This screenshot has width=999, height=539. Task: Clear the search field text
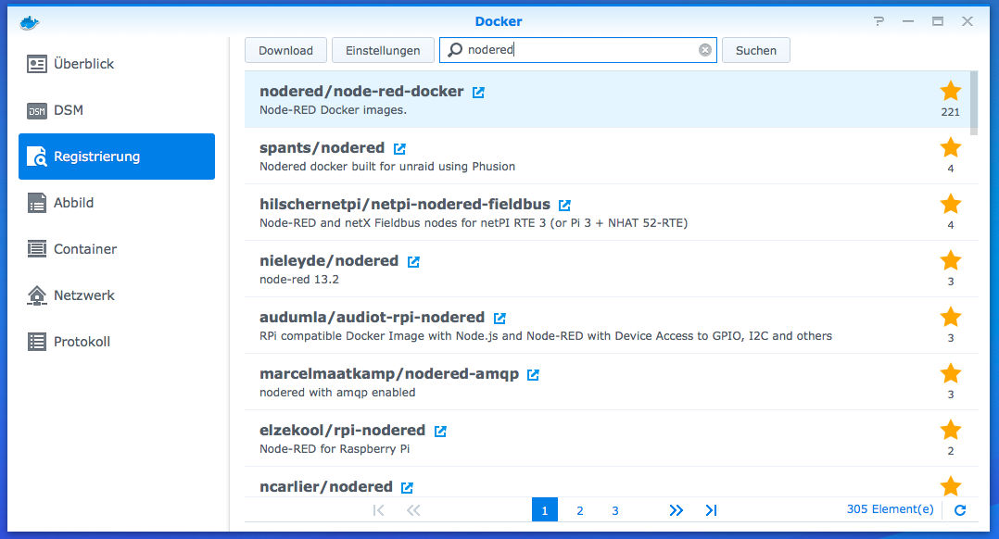(704, 50)
